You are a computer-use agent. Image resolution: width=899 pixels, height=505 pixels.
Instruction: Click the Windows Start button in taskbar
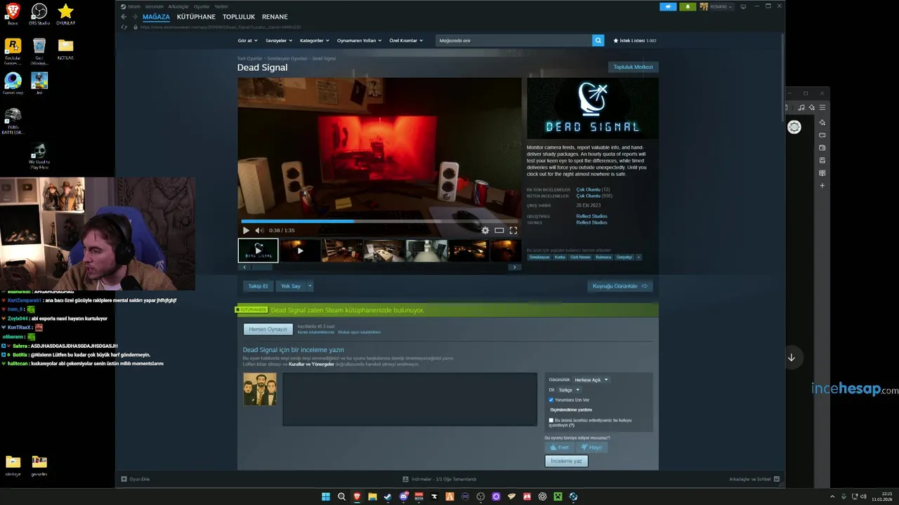click(326, 497)
